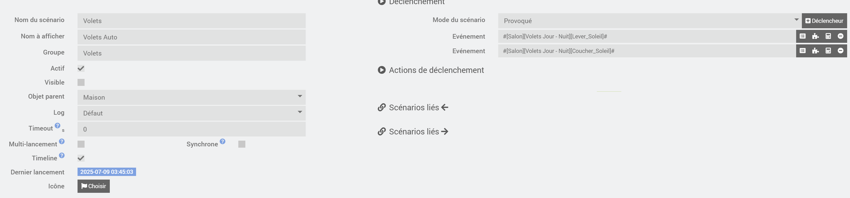Open calculator icon for Coucher_Soleil event
This screenshot has width=850, height=198.
pyautogui.click(x=828, y=51)
